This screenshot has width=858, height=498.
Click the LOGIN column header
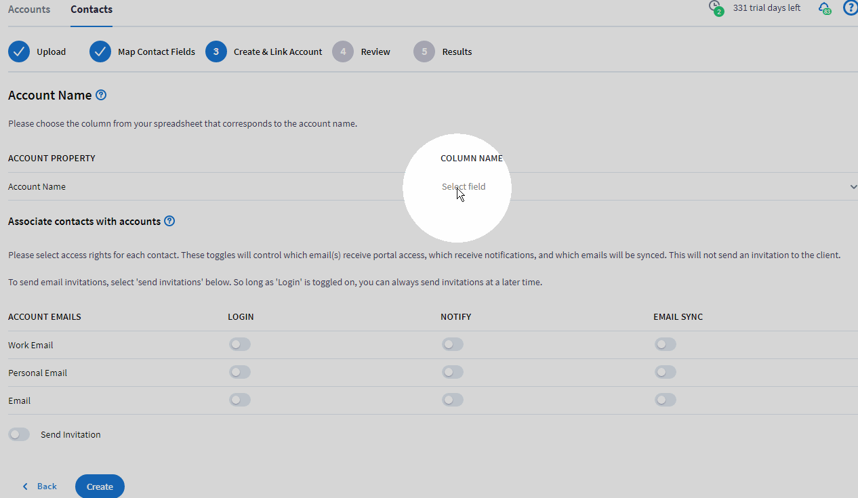[x=241, y=316]
